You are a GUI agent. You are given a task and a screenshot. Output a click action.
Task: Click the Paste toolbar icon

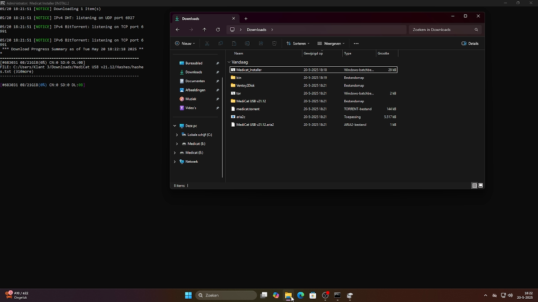click(x=234, y=44)
